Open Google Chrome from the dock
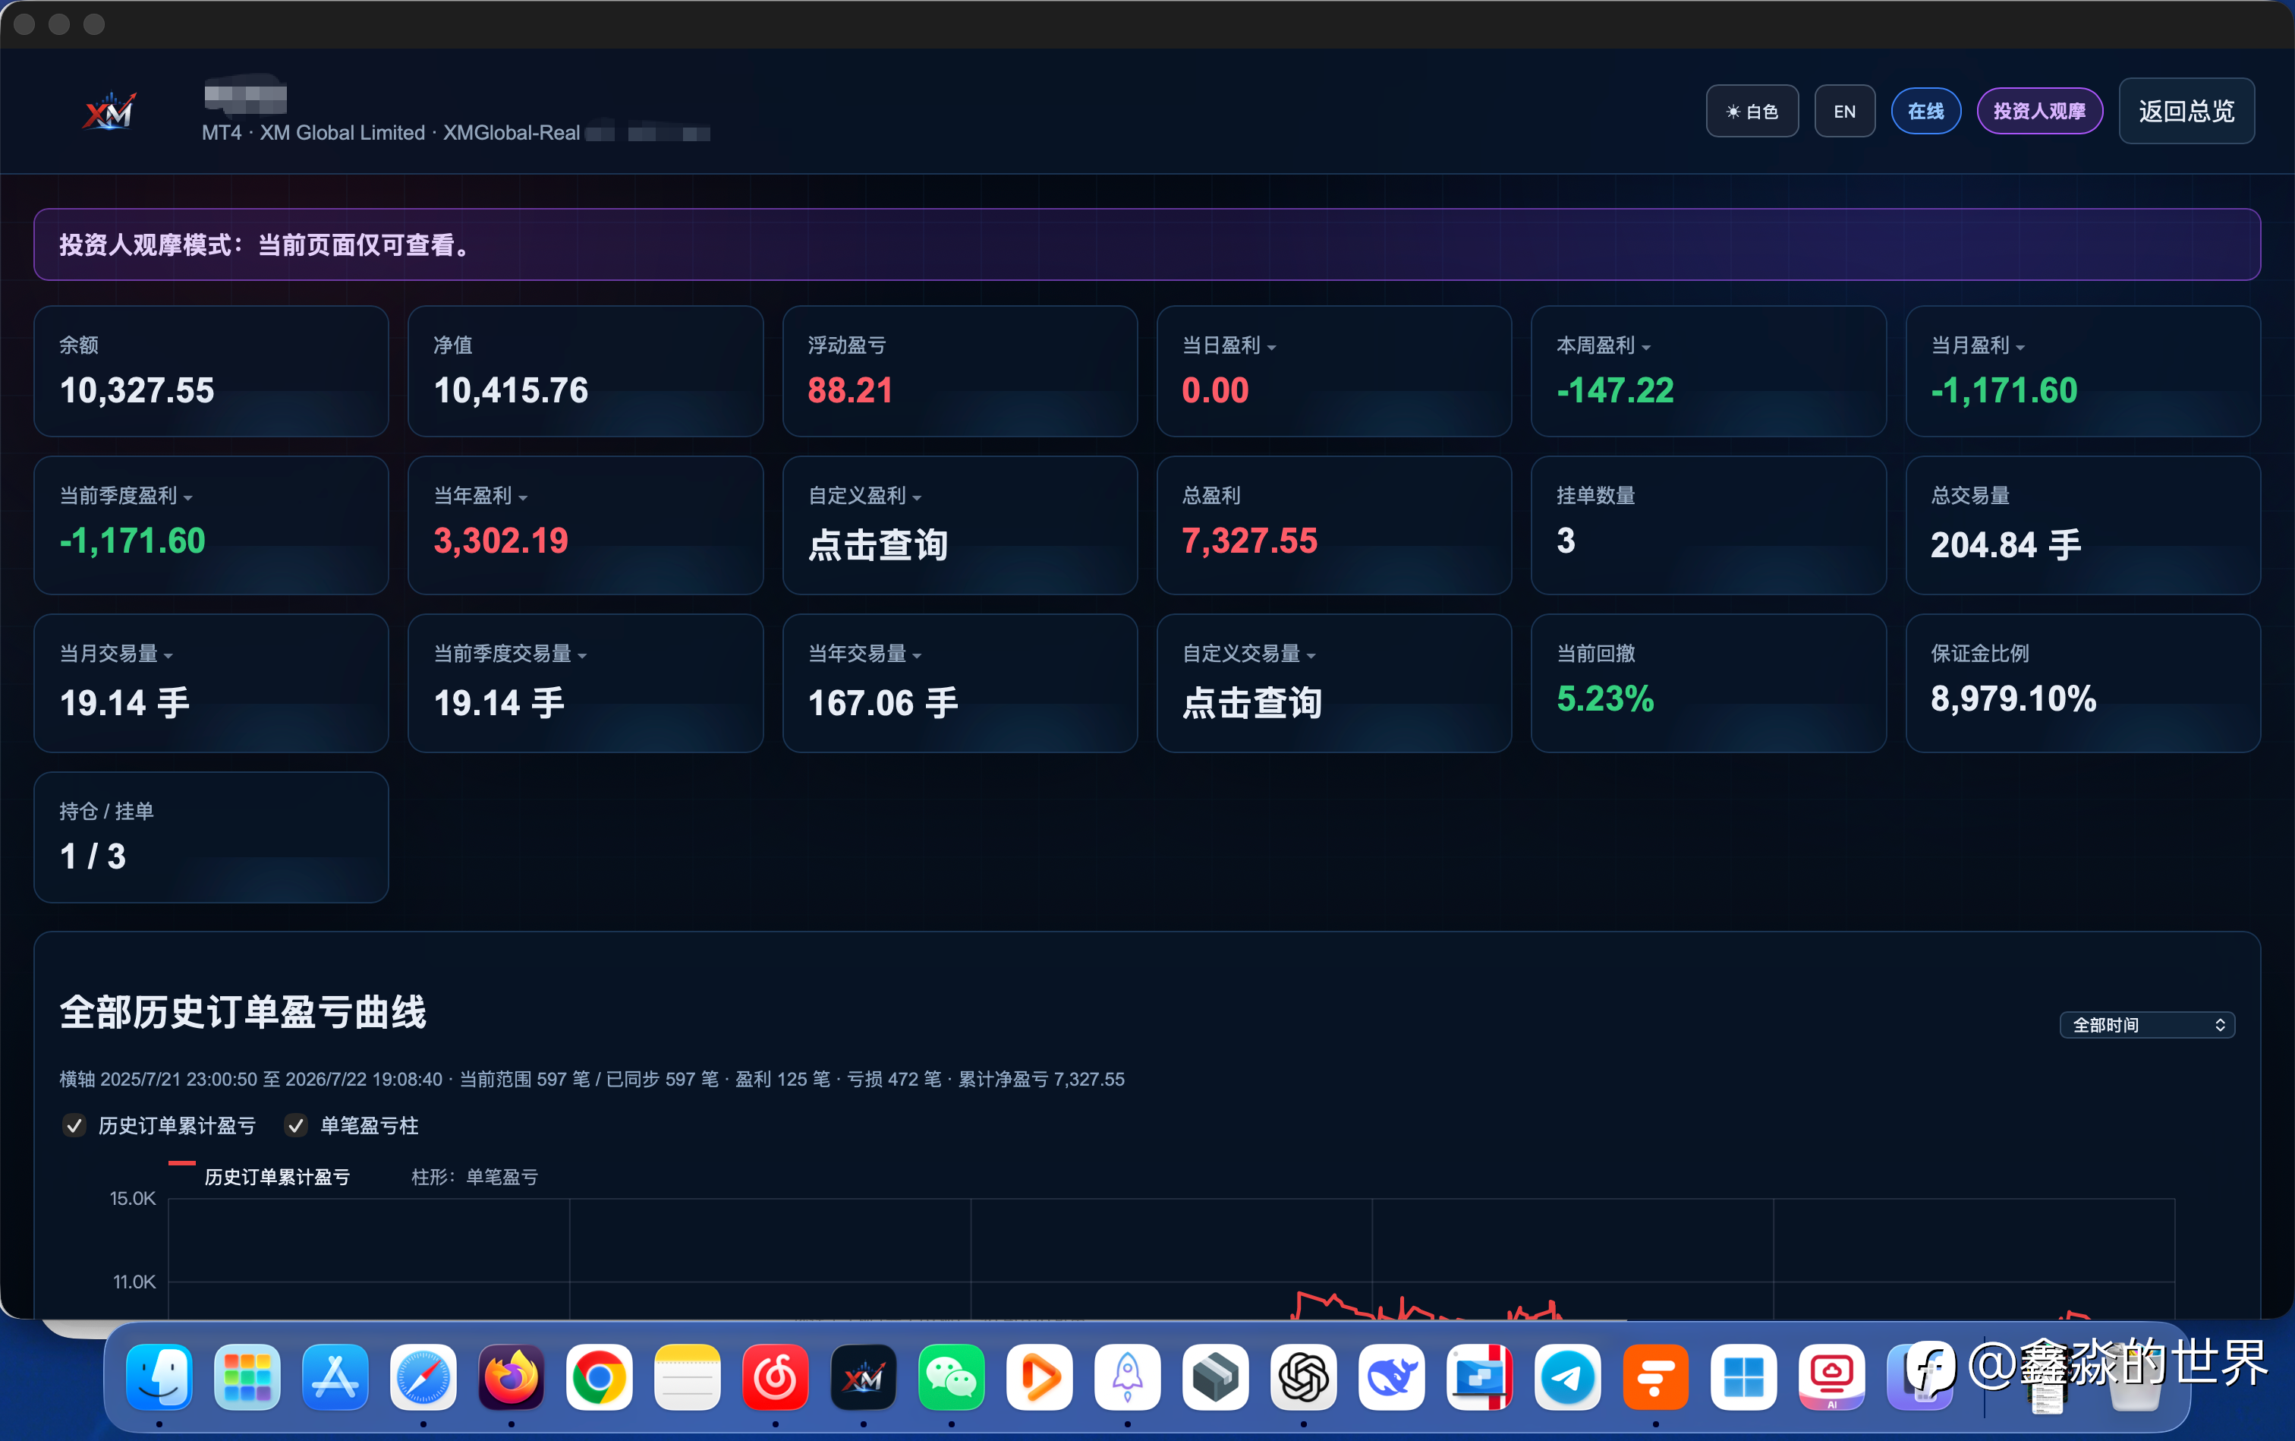This screenshot has height=1441, width=2295. click(x=600, y=1376)
